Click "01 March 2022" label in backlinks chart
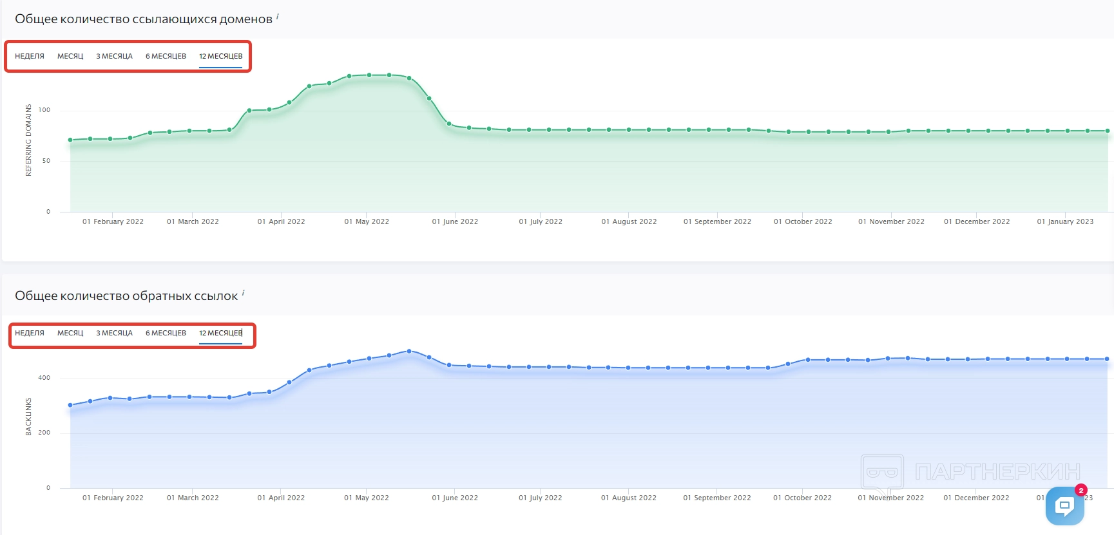 tap(193, 498)
